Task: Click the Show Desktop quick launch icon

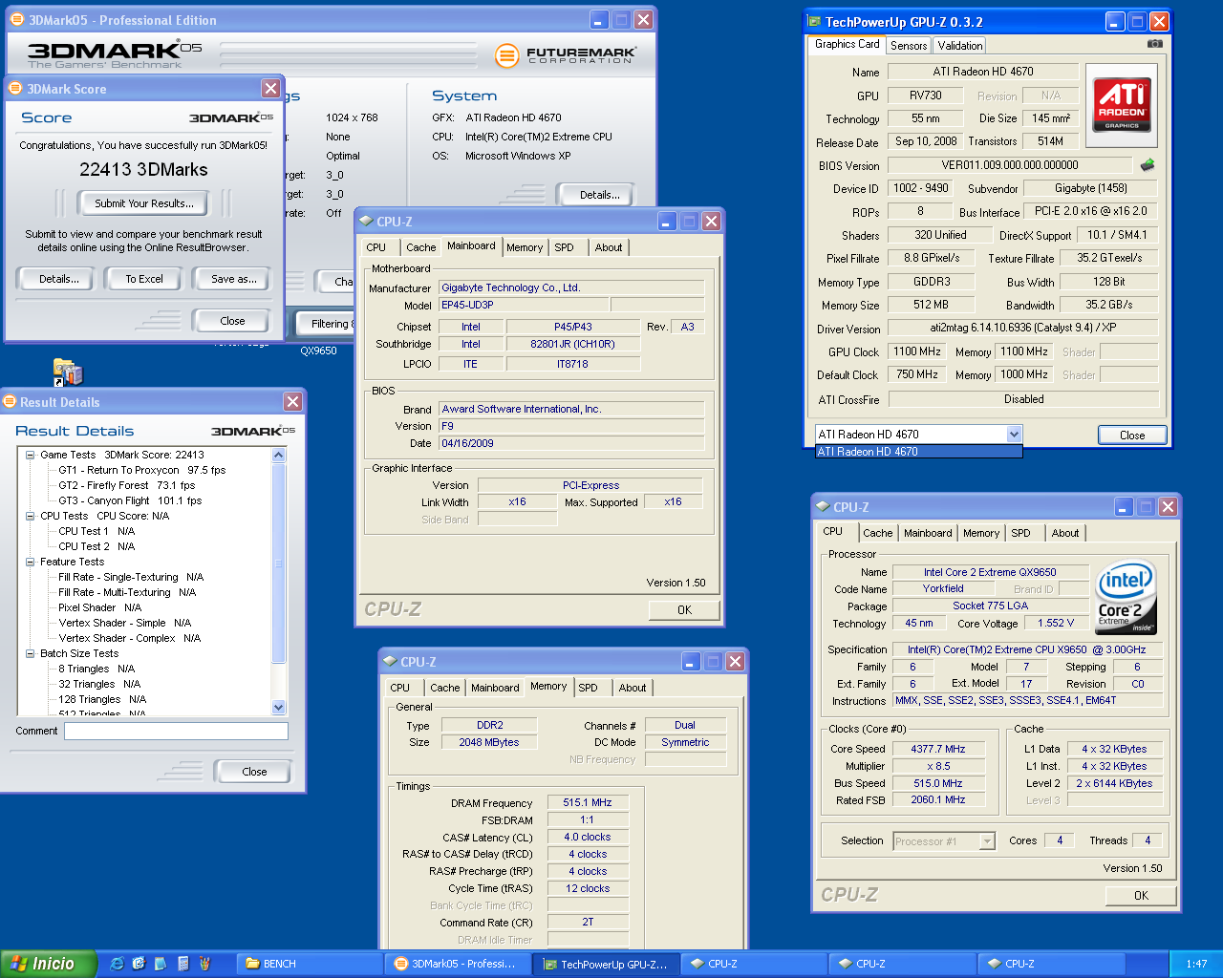Action: pos(139,964)
